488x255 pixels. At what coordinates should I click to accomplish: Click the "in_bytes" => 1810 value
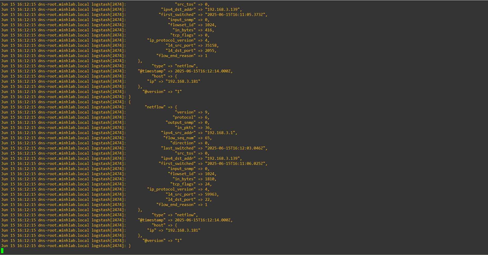(210, 179)
